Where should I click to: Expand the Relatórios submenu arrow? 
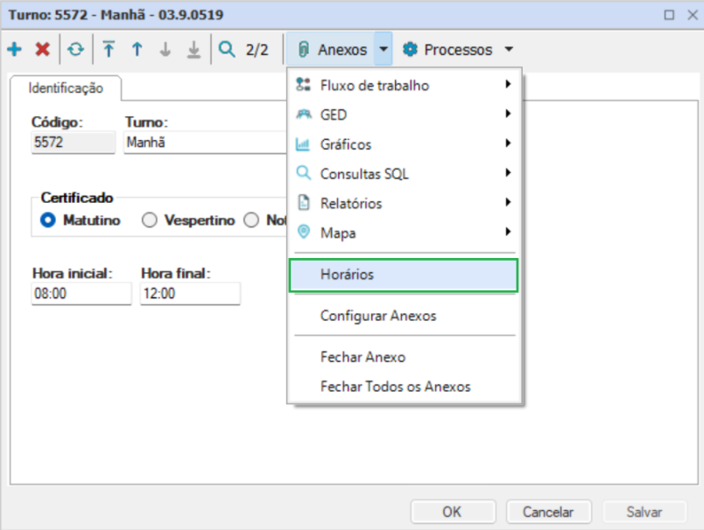click(x=508, y=202)
